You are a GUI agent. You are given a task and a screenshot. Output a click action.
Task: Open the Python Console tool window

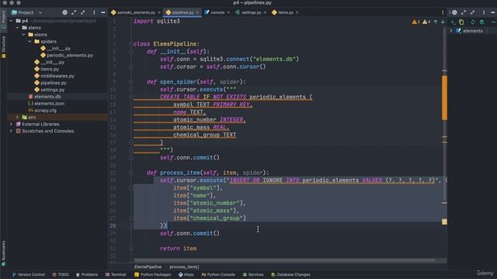pyautogui.click(x=218, y=274)
